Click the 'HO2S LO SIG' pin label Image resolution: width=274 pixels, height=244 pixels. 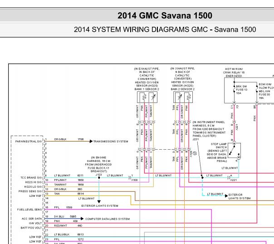[33, 187]
